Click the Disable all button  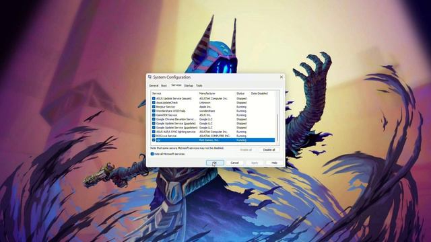(x=269, y=150)
